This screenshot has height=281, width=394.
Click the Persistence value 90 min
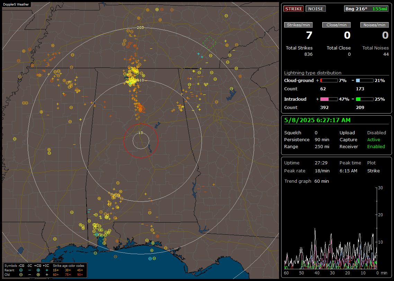point(322,139)
